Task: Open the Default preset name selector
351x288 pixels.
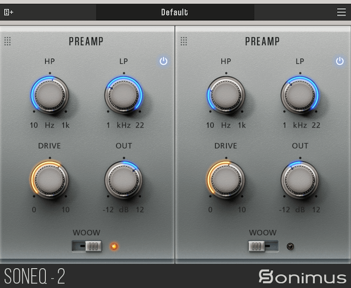Action: 175,12
